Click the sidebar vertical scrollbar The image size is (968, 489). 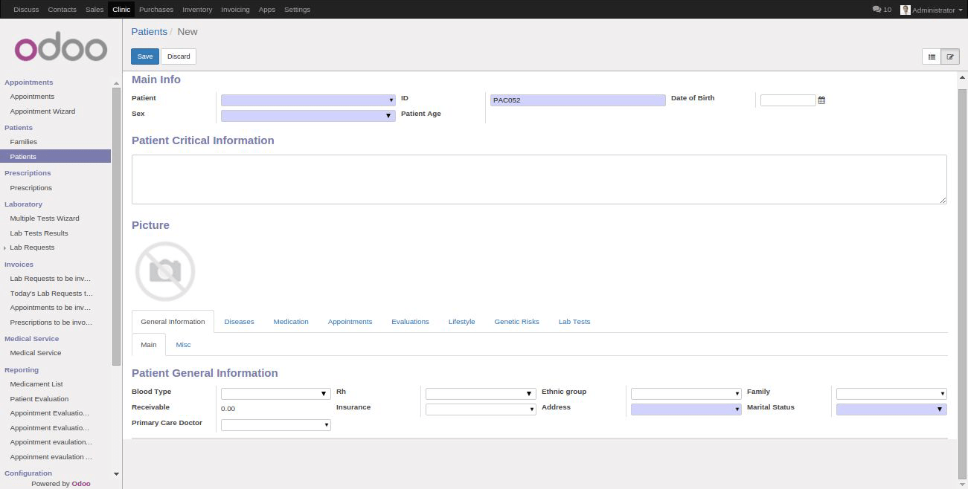tap(116, 227)
